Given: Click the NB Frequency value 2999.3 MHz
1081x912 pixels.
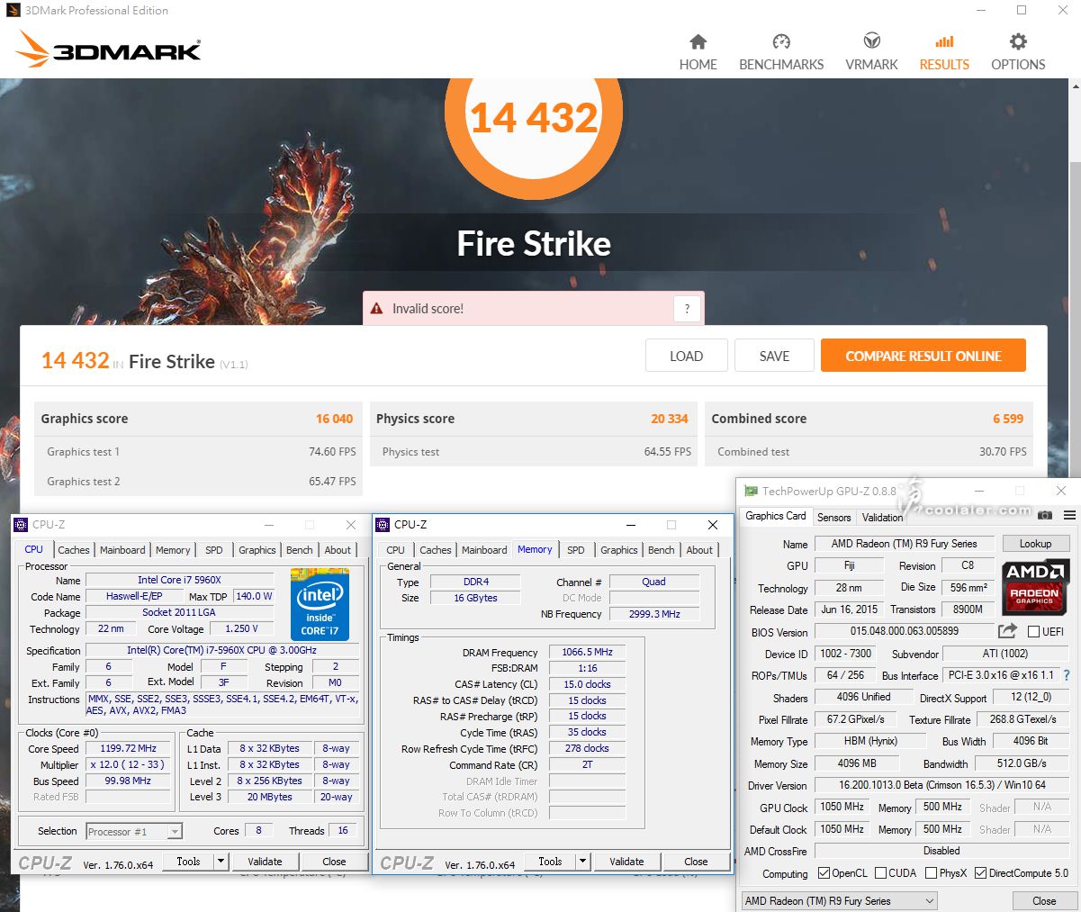Looking at the screenshot, I should 654,614.
